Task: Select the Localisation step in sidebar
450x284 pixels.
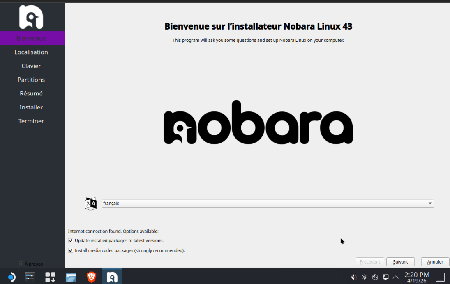Action: coord(31,52)
